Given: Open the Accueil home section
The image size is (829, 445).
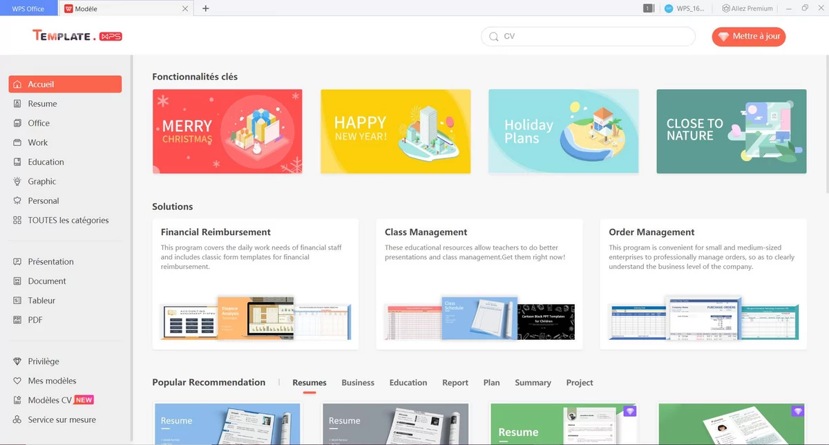Looking at the screenshot, I should 65,84.
